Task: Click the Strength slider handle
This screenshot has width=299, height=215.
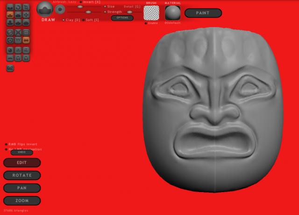Action: 88,12
